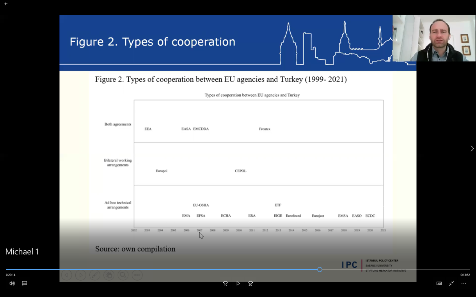
Task: Skip forward 30 seconds
Action: 250,283
